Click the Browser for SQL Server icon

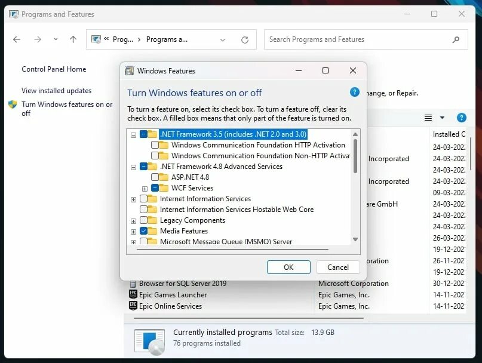(133, 284)
